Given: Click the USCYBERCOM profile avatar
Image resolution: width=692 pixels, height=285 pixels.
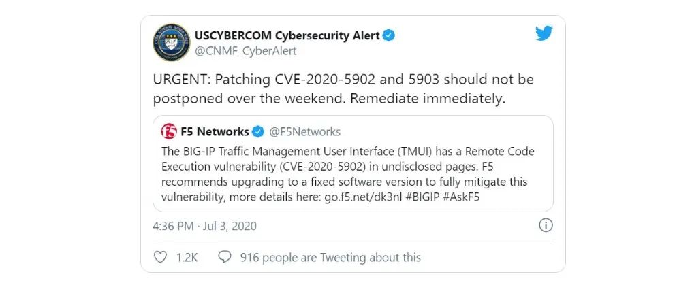Looking at the screenshot, I should [171, 42].
